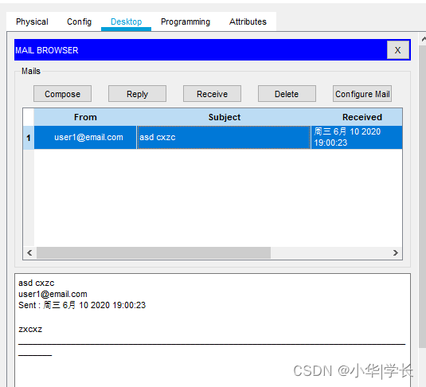Click the left arrow of horizontal scrollbar
The height and width of the screenshot is (387, 426).
(x=29, y=252)
